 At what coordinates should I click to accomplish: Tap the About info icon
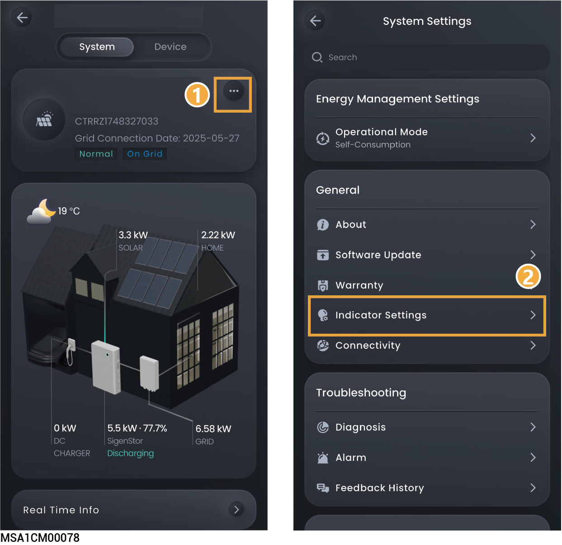(x=323, y=225)
